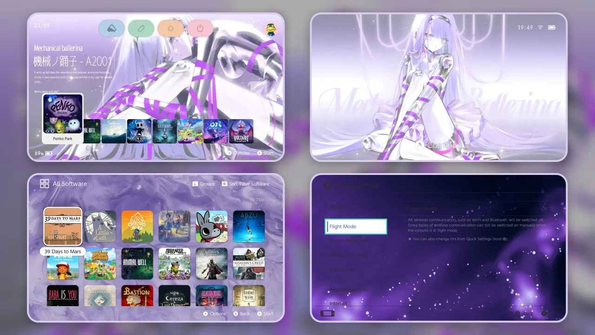This screenshot has width=595, height=335.
Task: Select the Hollow Knight game tile
Action: click(139, 131)
